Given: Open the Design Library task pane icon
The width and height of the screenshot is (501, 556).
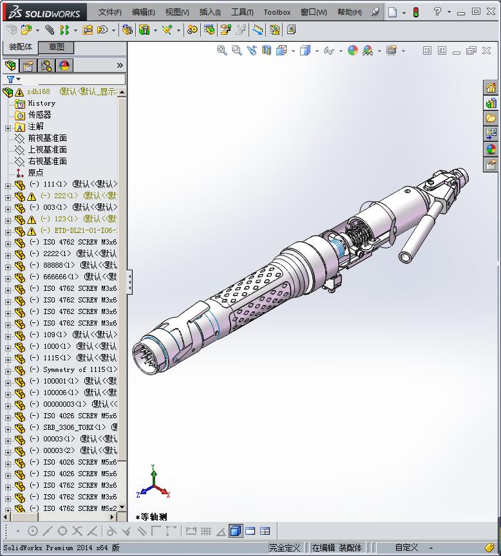Looking at the screenshot, I should pos(491,103).
